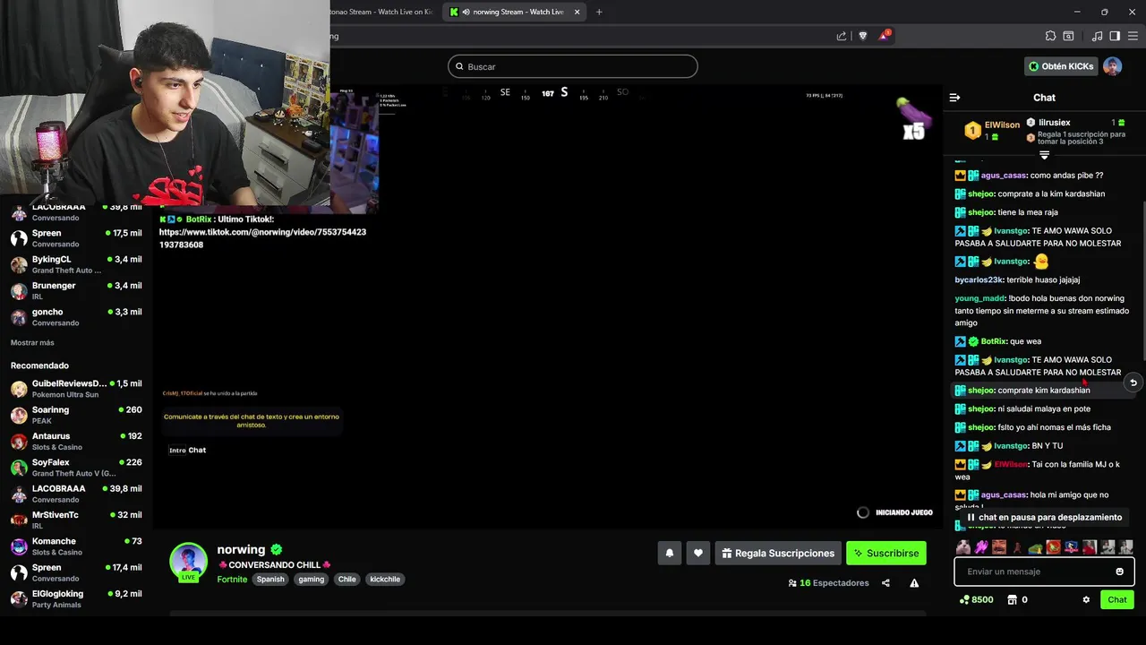Select the white cat emote
The image size is (1146, 645).
pyautogui.click(x=963, y=546)
